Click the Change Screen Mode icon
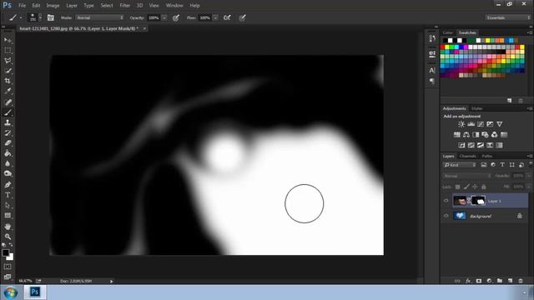This screenshot has width=534, height=300. 8,277
